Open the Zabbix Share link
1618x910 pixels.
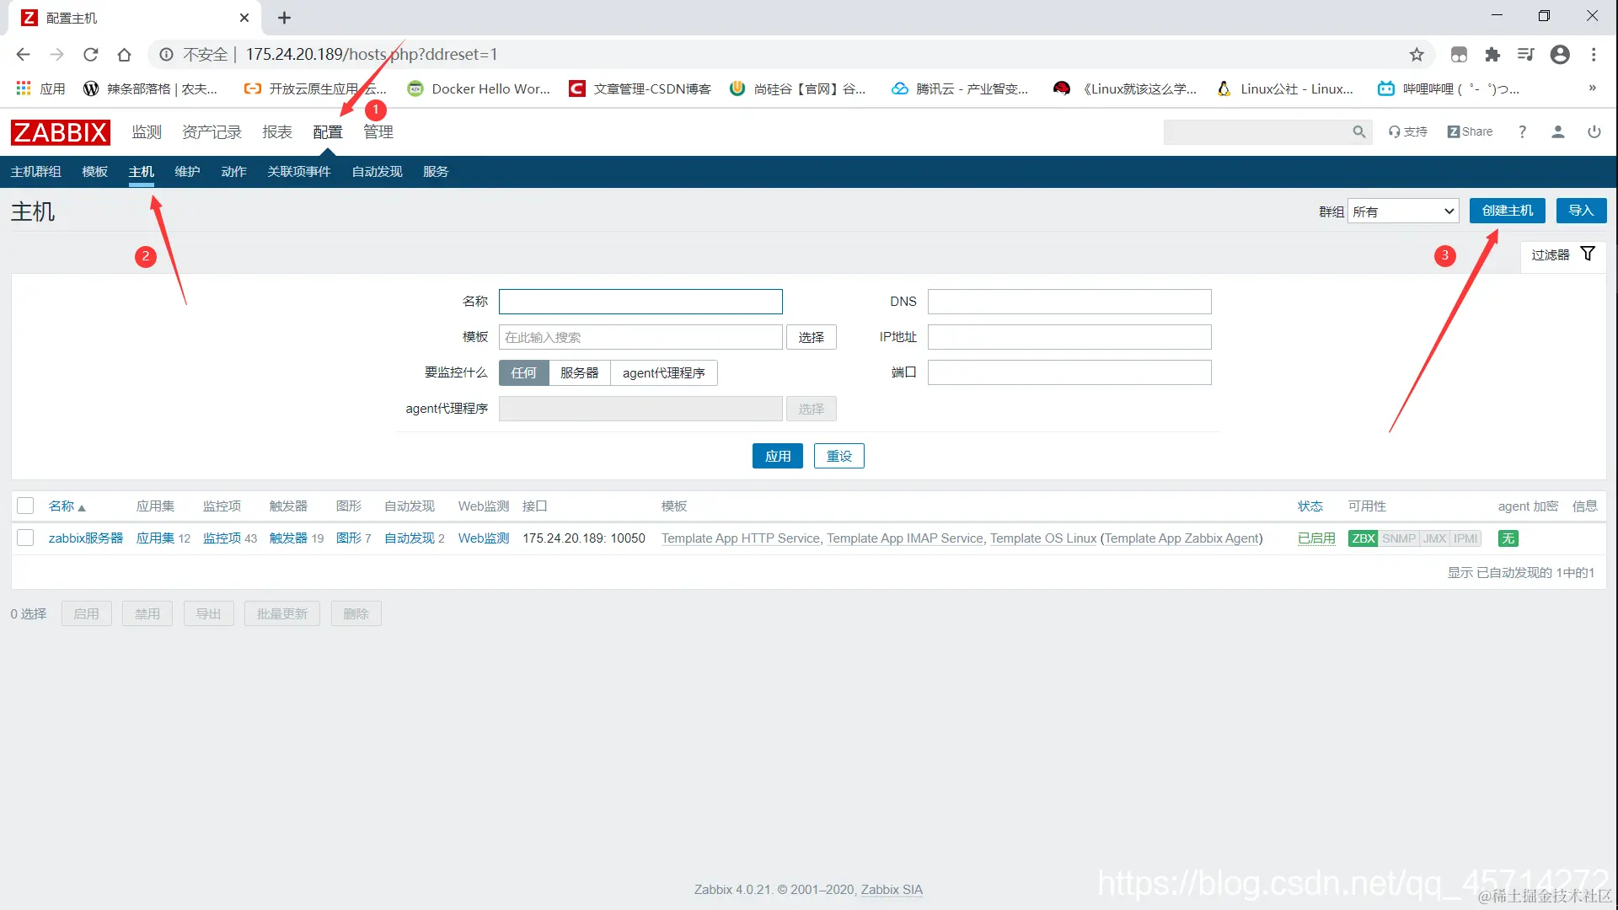[x=1470, y=132]
